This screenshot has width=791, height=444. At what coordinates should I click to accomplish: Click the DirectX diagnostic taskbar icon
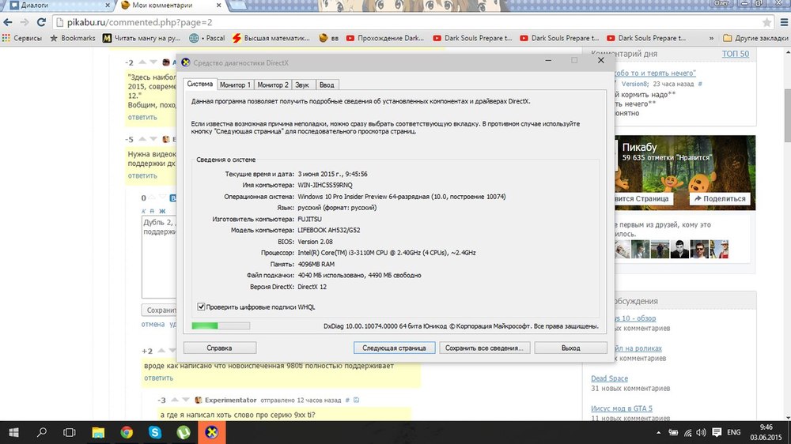[211, 432]
